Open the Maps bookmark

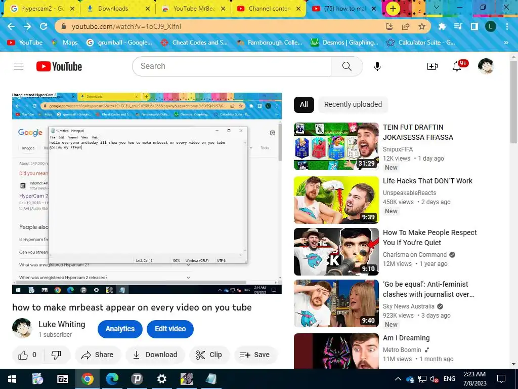coord(64,43)
